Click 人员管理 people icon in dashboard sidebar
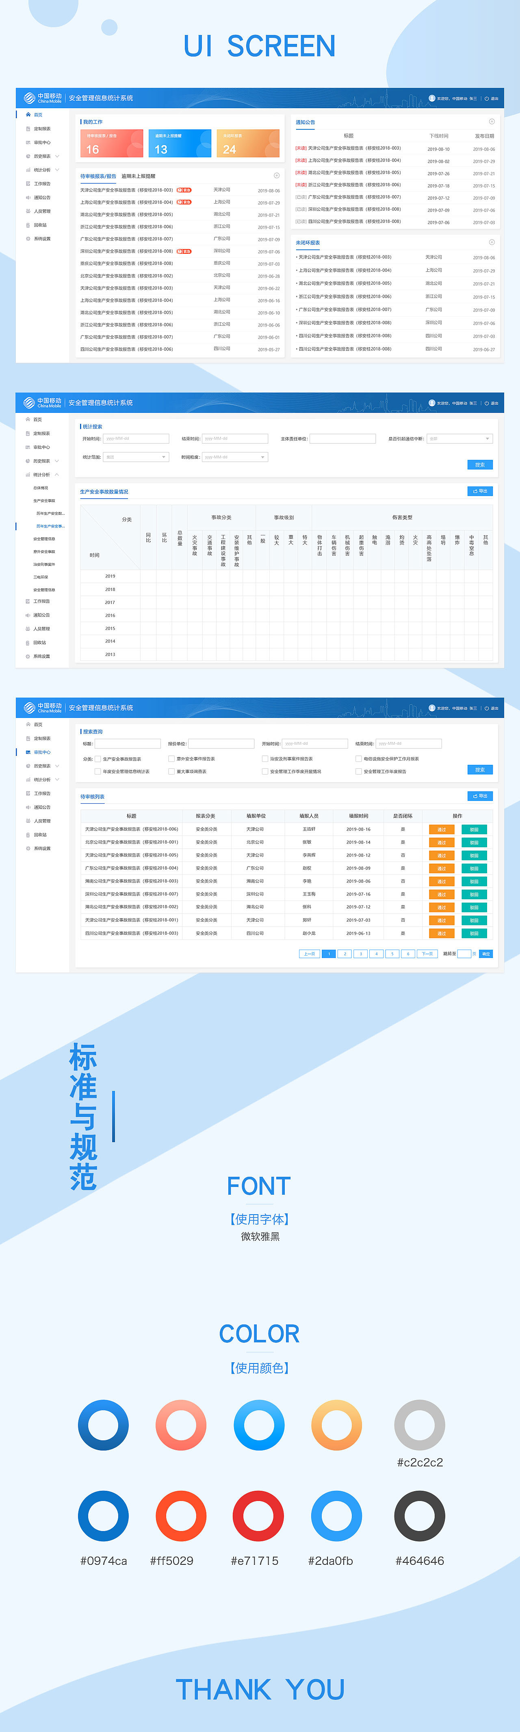 (28, 211)
